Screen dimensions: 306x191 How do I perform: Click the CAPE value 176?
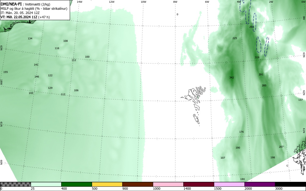(x=241, y=132)
